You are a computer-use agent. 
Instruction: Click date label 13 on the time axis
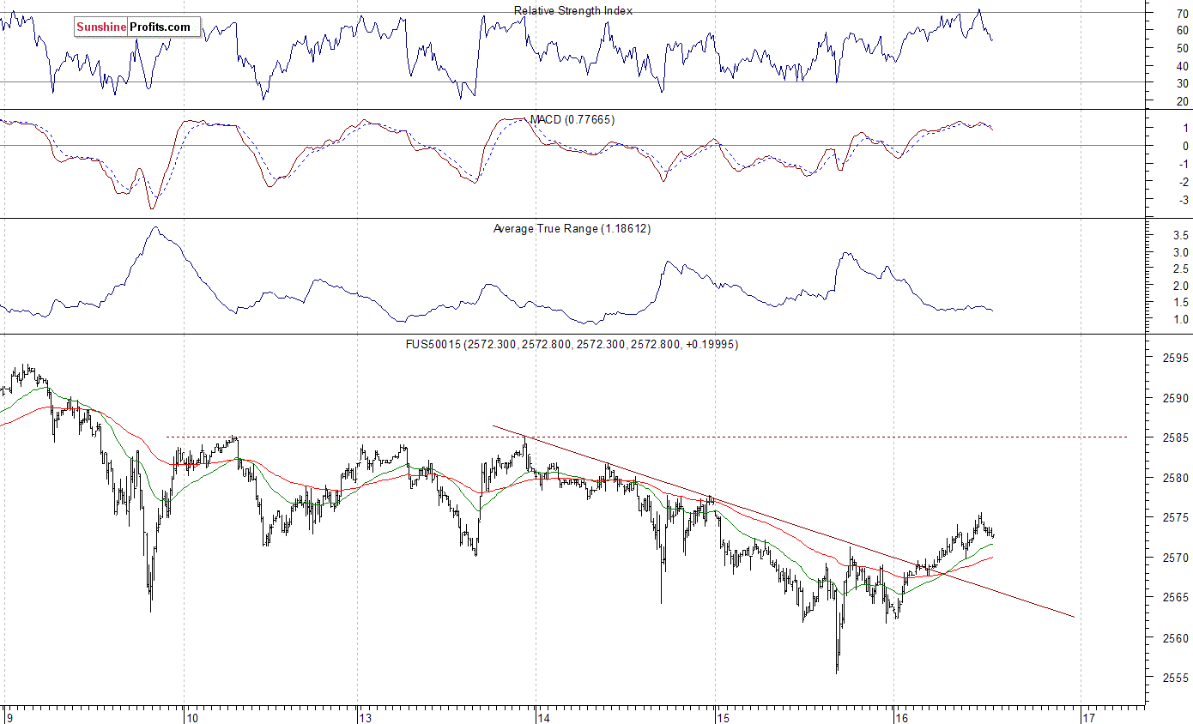coord(366,716)
